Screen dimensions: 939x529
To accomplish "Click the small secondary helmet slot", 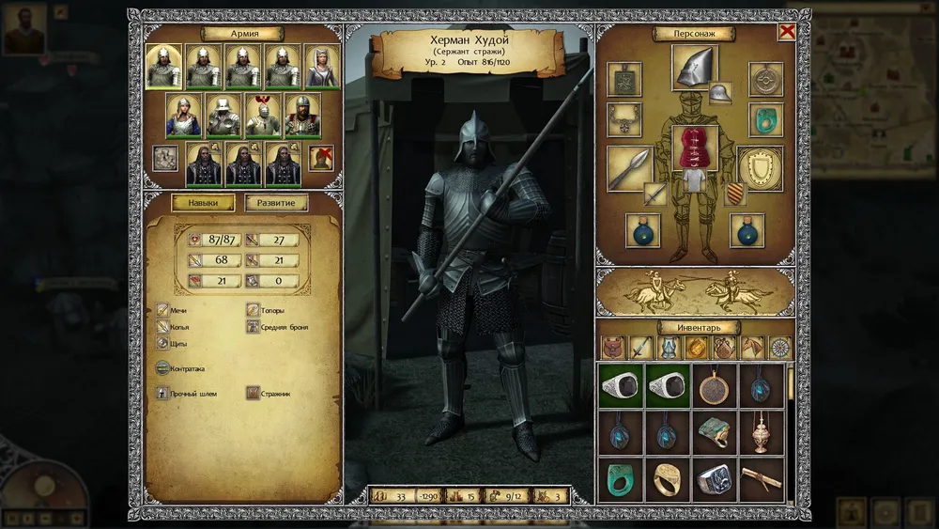I will point(720,93).
